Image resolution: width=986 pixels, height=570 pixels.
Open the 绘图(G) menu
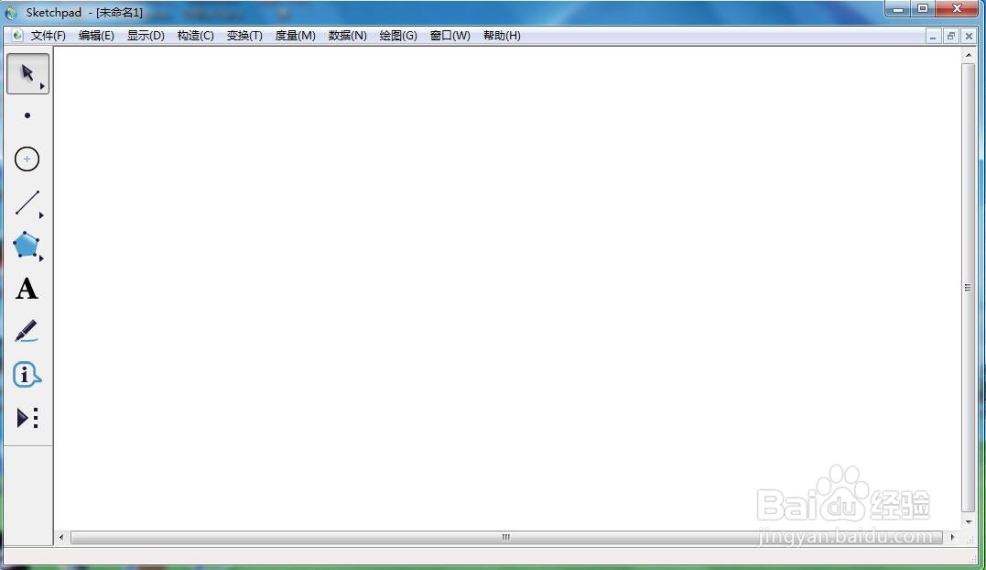(x=398, y=36)
